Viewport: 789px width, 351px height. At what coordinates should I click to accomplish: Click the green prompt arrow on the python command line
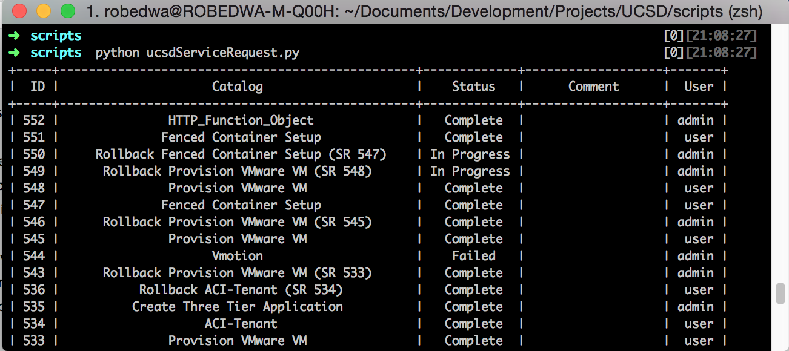(x=15, y=53)
